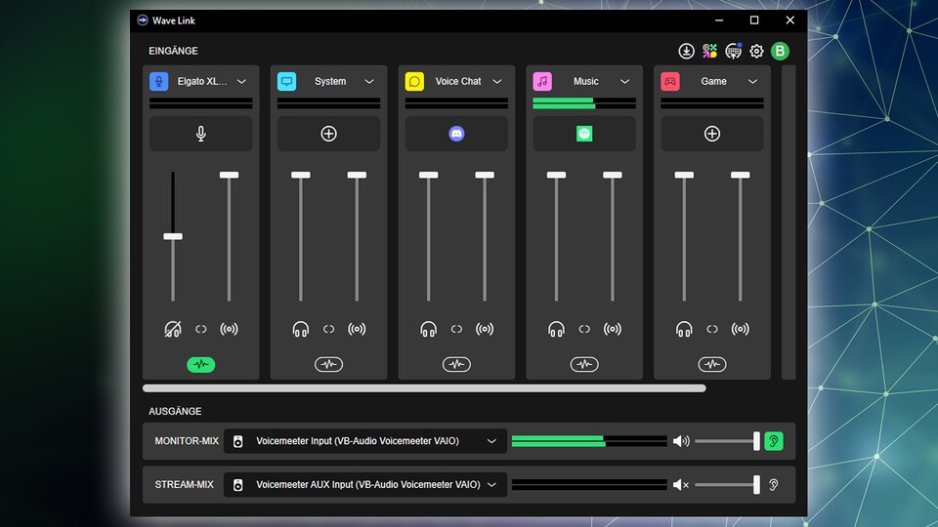Click the download updates icon in header
The width and height of the screenshot is (938, 527).
686,52
